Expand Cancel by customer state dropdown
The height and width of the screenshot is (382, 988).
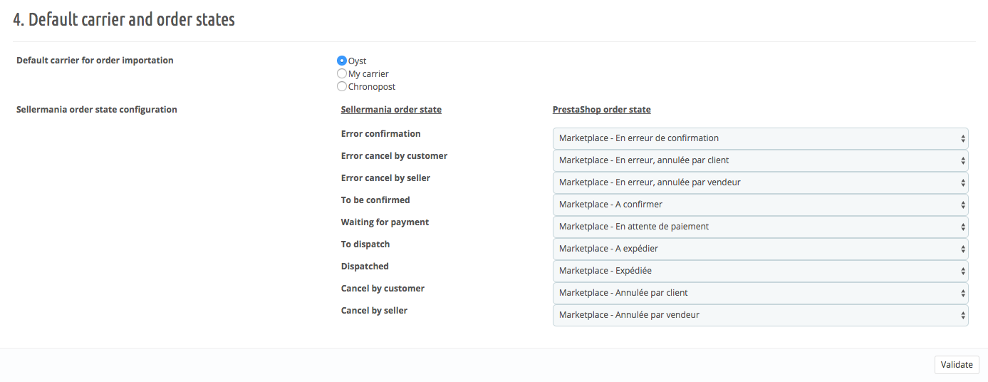click(x=760, y=293)
